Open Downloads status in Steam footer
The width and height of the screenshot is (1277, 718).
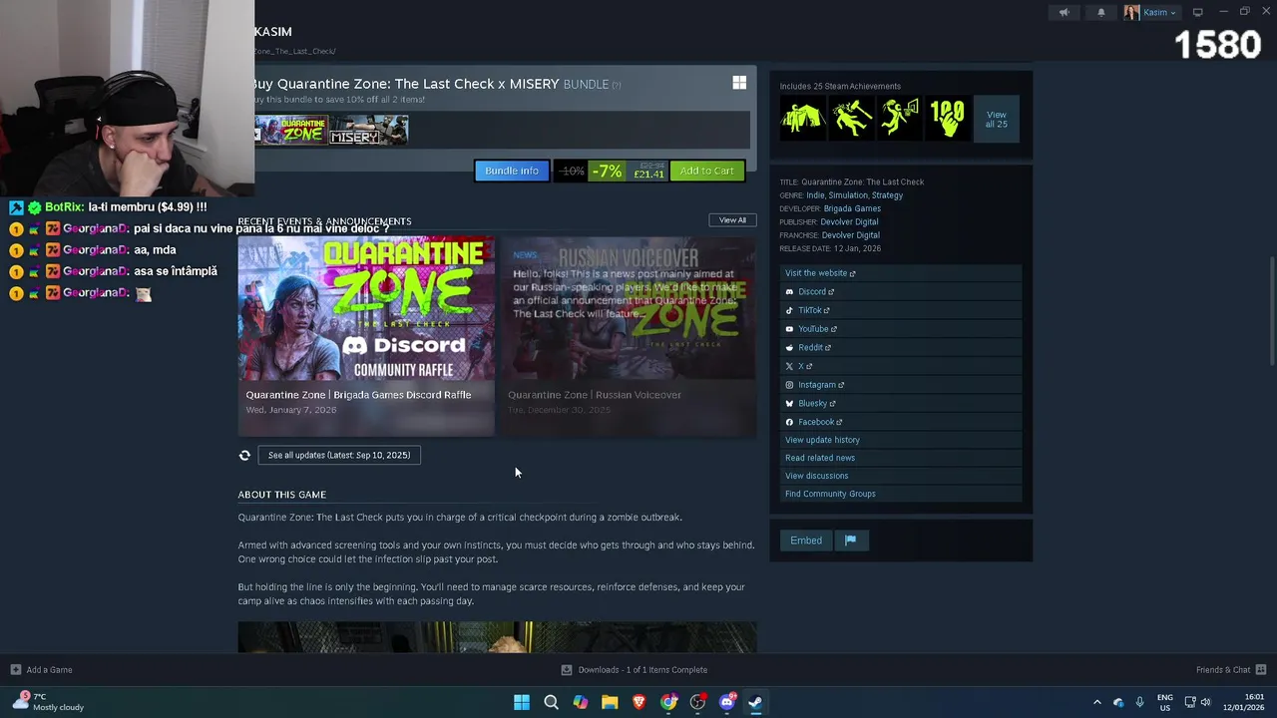tap(635, 670)
